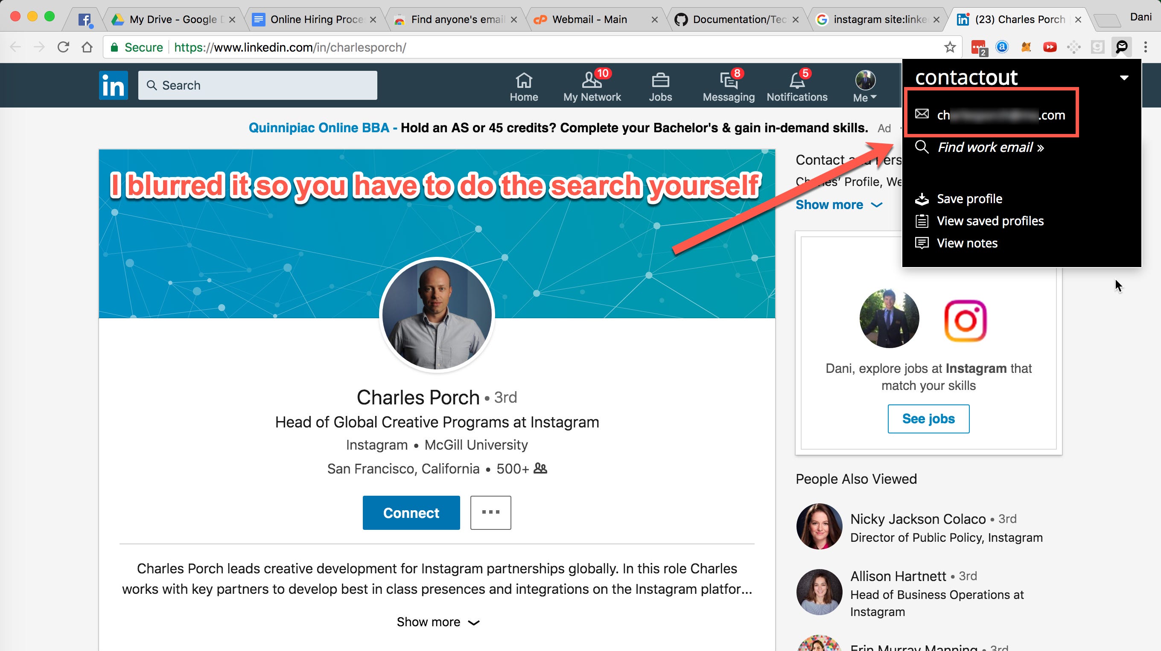This screenshot has width=1161, height=651.
Task: Click the Instagram logo in jobs card
Action: click(x=965, y=321)
